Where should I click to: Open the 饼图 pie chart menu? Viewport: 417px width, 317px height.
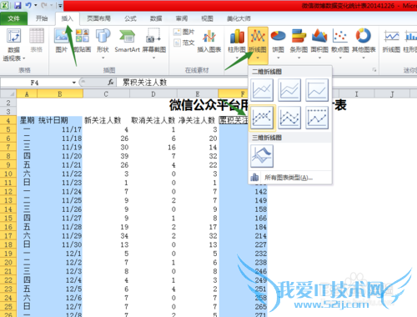click(278, 44)
